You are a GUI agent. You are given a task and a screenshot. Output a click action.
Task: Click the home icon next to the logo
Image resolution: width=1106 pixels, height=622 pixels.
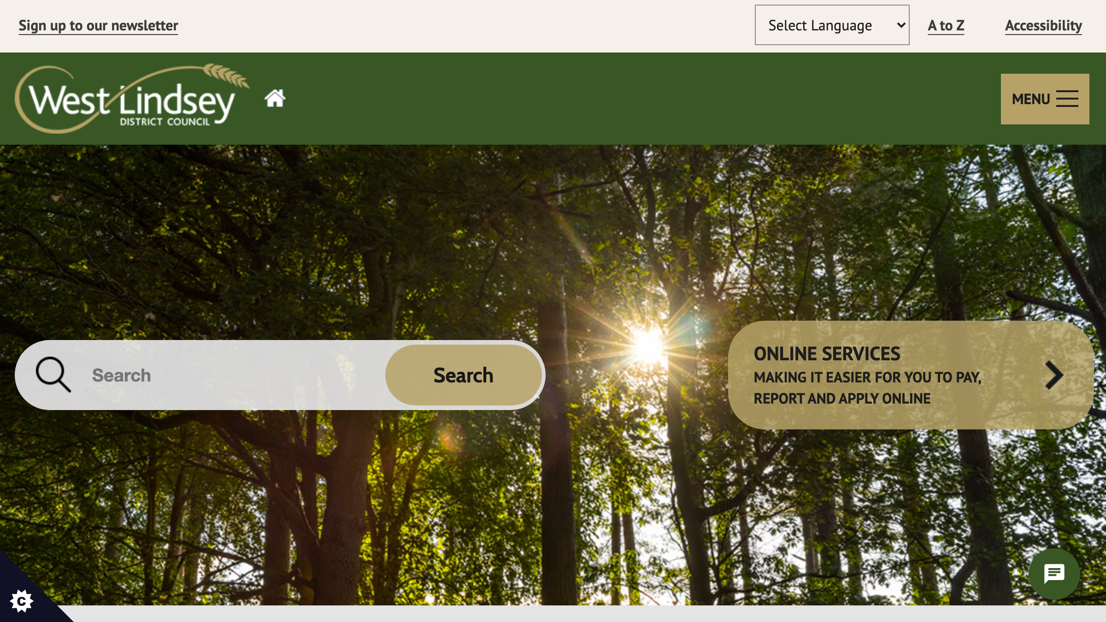[x=275, y=97]
